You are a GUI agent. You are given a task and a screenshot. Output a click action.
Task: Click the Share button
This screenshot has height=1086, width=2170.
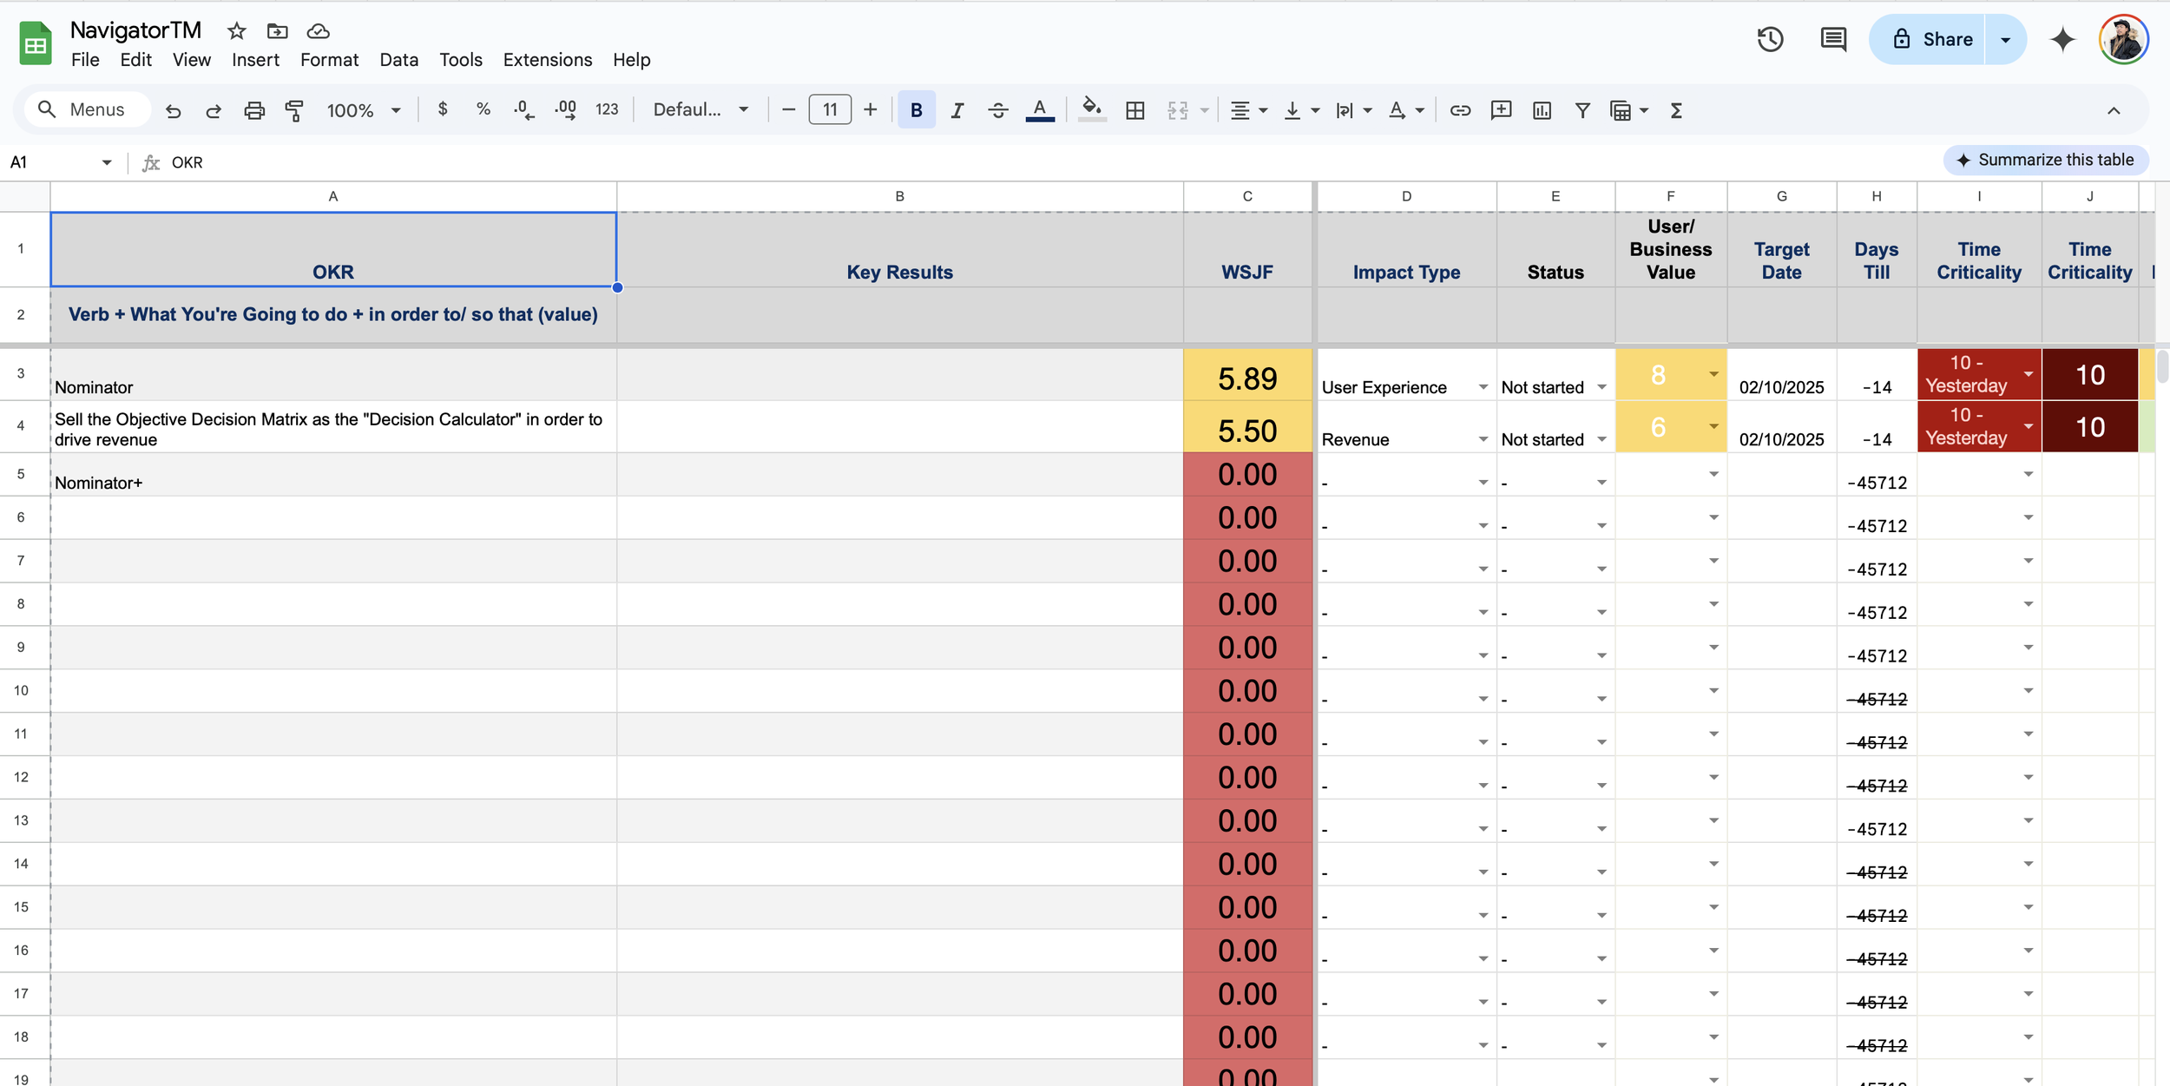coord(1929,39)
